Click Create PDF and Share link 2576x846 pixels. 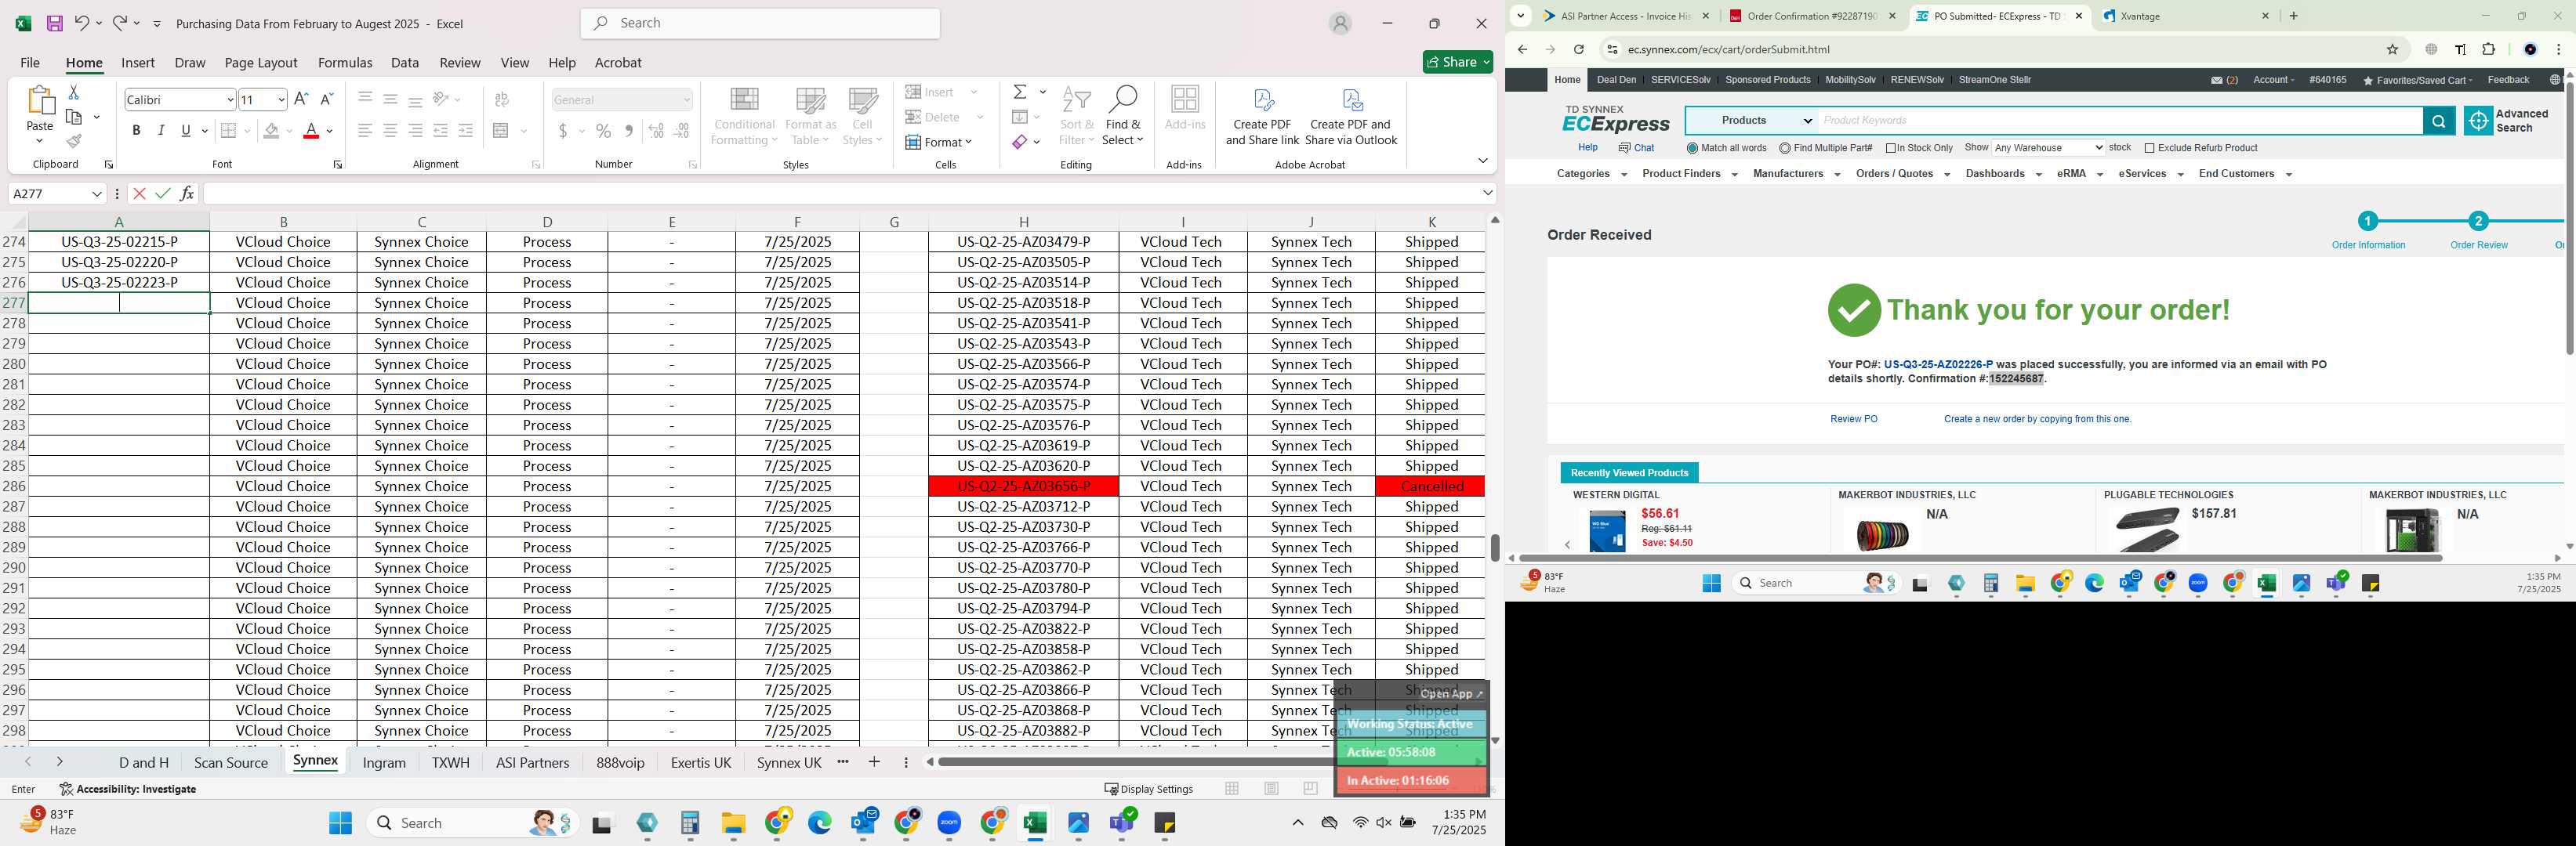tap(1262, 116)
